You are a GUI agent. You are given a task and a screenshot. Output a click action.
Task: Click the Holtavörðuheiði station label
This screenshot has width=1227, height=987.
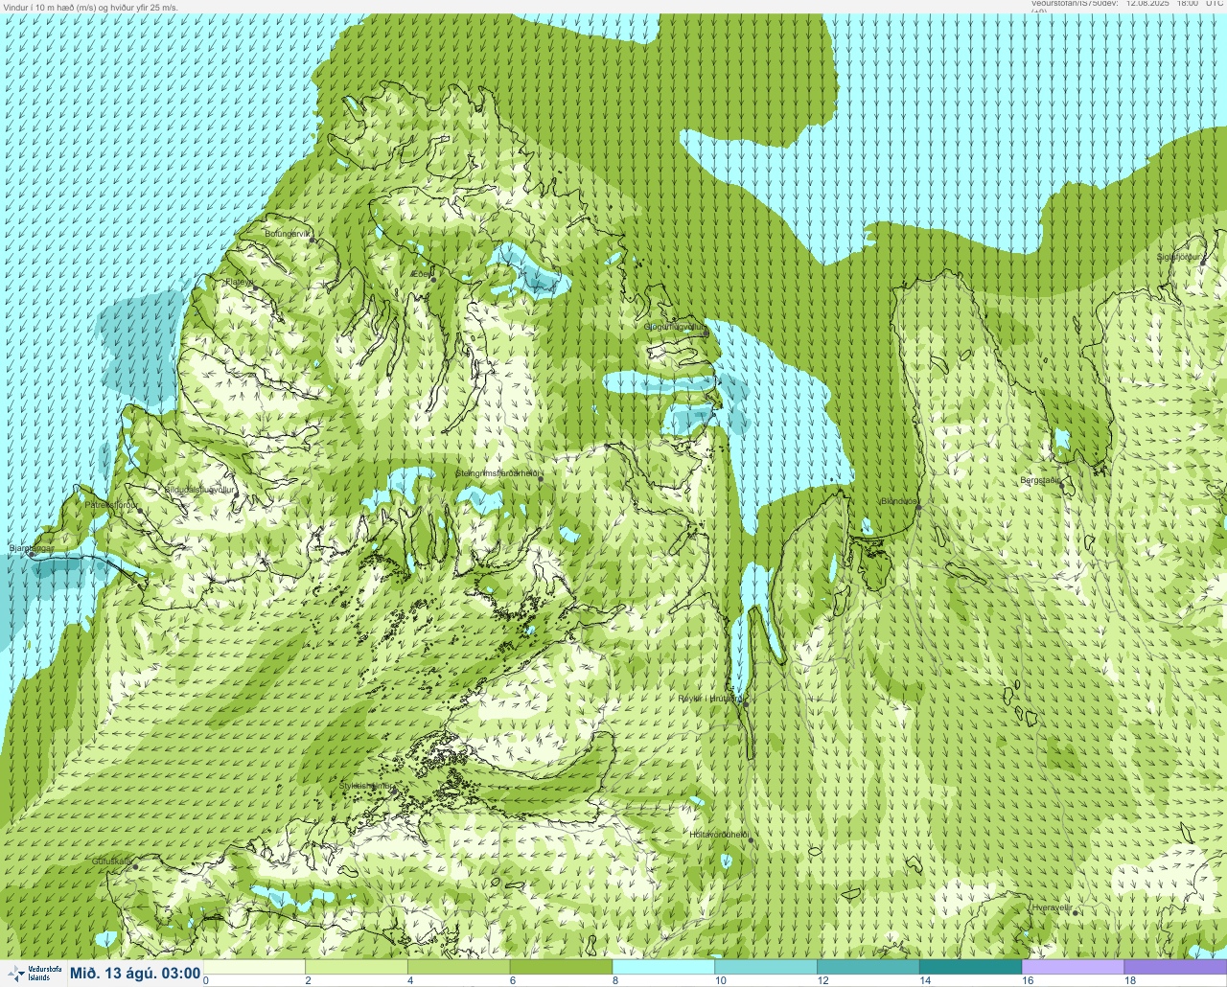(x=719, y=835)
